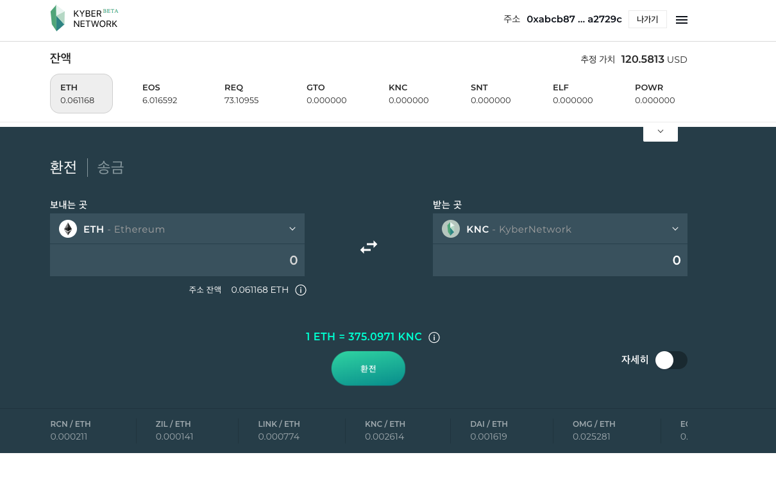Click the green 환전 swap button
Viewport: 776px width, 480px height.
pyautogui.click(x=368, y=368)
